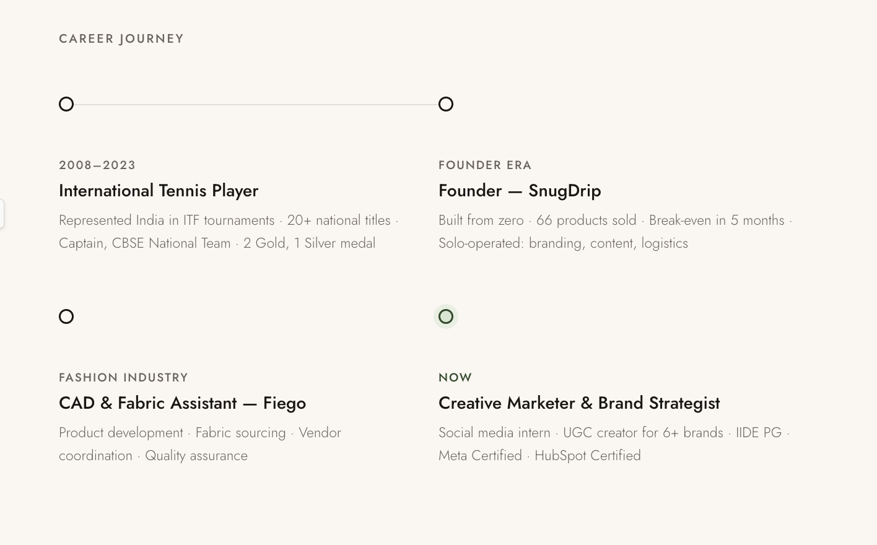
Task: Click the Founder Era timeline dot
Action: click(446, 104)
